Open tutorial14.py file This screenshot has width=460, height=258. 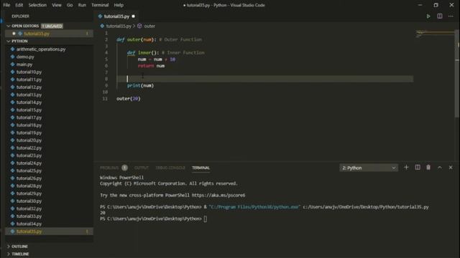point(29,102)
